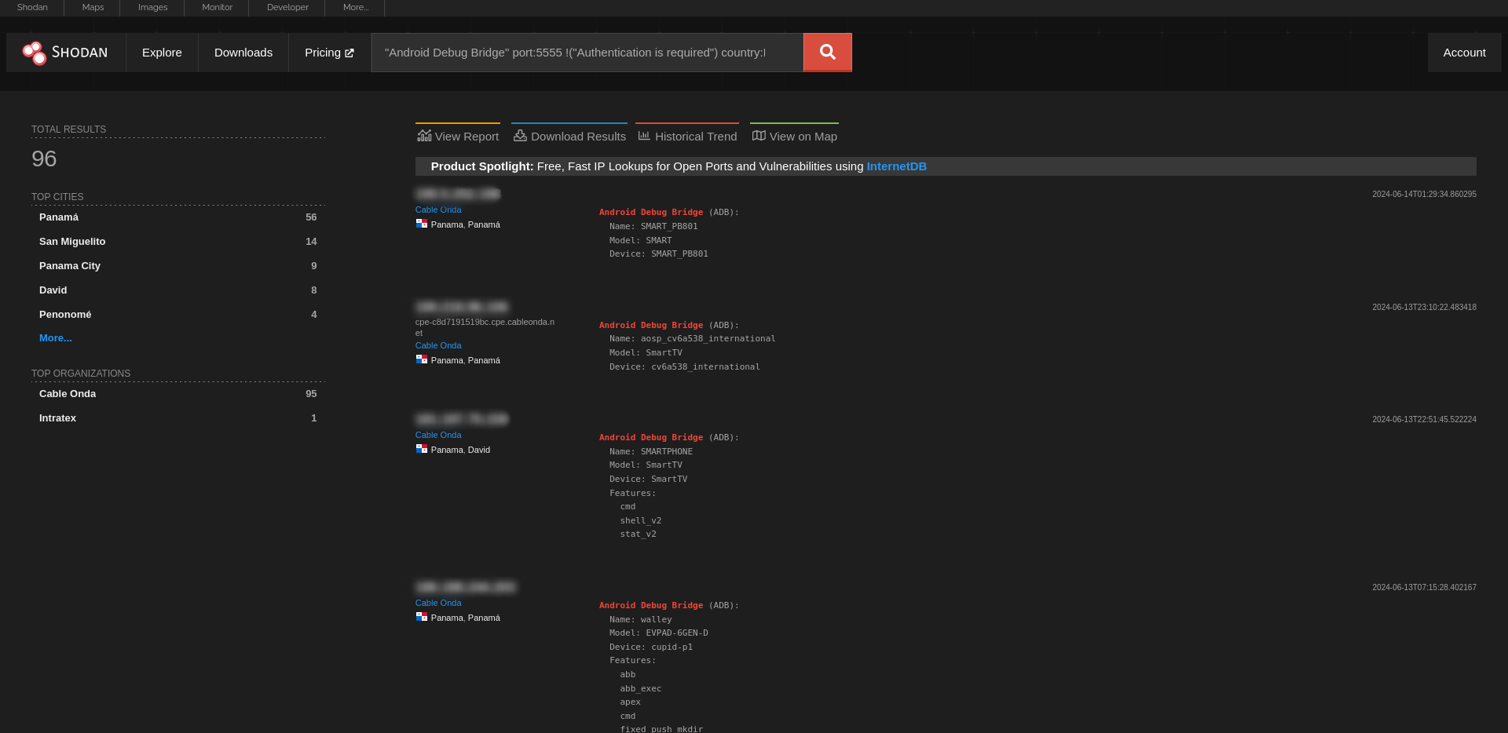Image resolution: width=1508 pixels, height=733 pixels.
Task: Click Cable Onda link in David result
Action: point(438,435)
